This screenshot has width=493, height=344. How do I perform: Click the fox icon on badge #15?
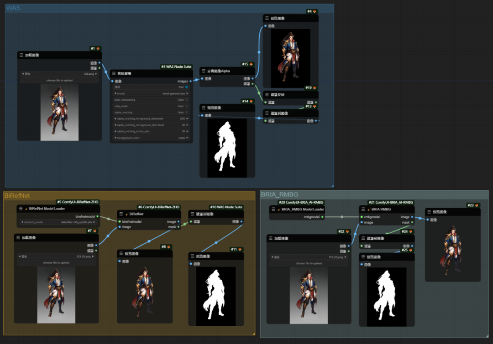point(251,64)
